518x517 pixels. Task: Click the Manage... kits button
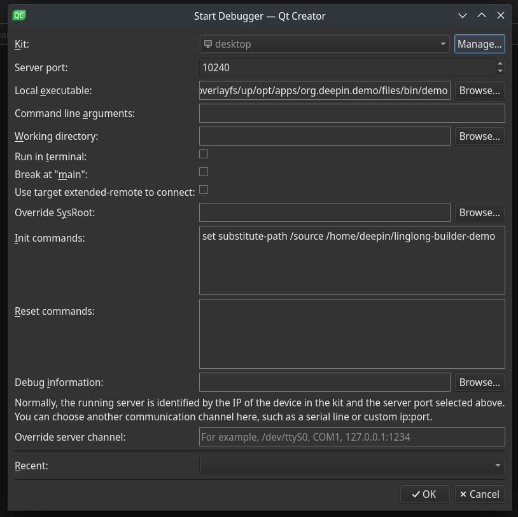click(479, 44)
